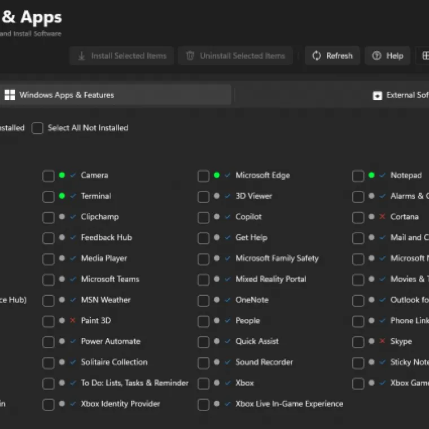Select the OneNote checkbox
Screen dimensions: 429x429
[x=203, y=300]
